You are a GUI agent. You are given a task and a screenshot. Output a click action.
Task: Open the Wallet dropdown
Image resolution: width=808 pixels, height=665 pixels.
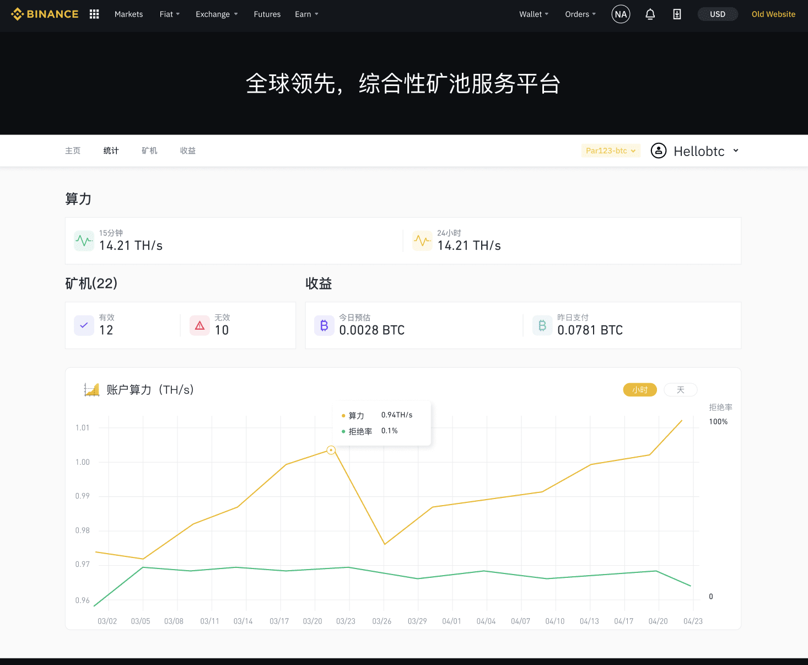click(x=534, y=14)
